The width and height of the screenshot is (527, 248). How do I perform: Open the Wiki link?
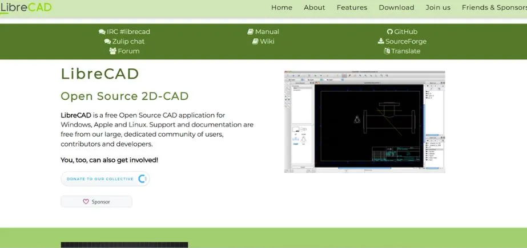pos(267,41)
